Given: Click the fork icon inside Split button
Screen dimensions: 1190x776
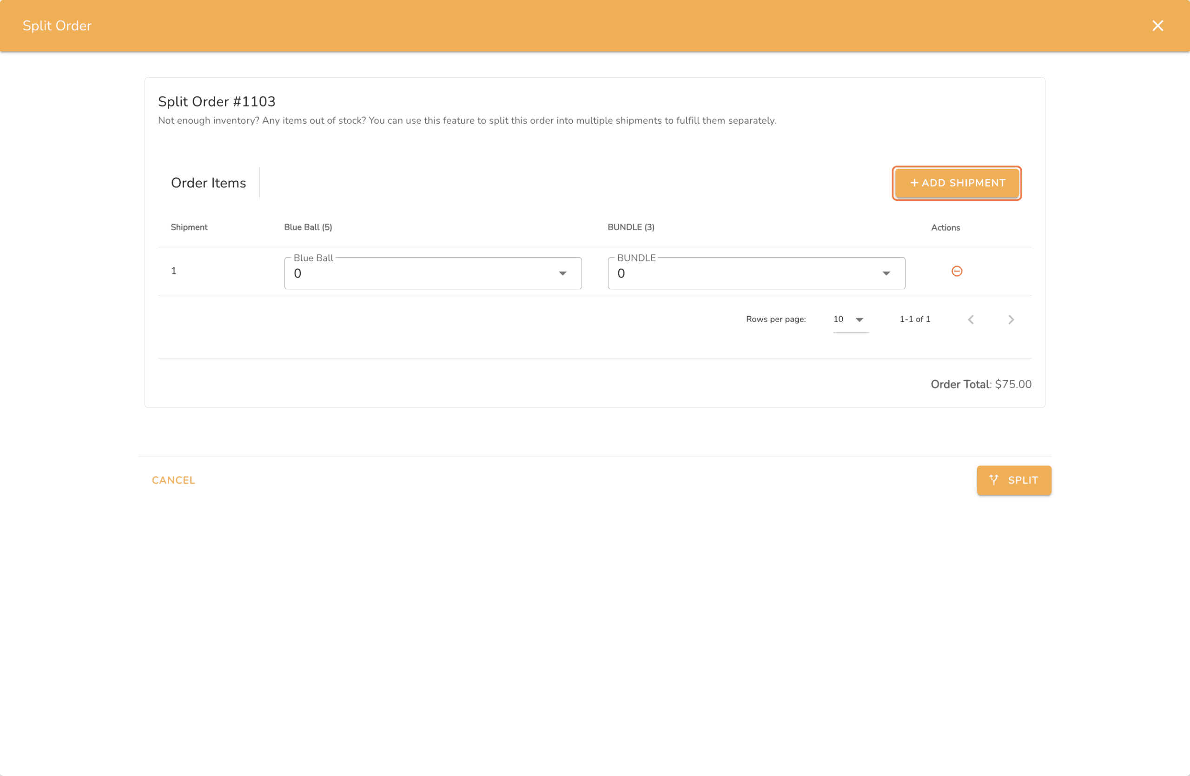Looking at the screenshot, I should click(x=994, y=480).
